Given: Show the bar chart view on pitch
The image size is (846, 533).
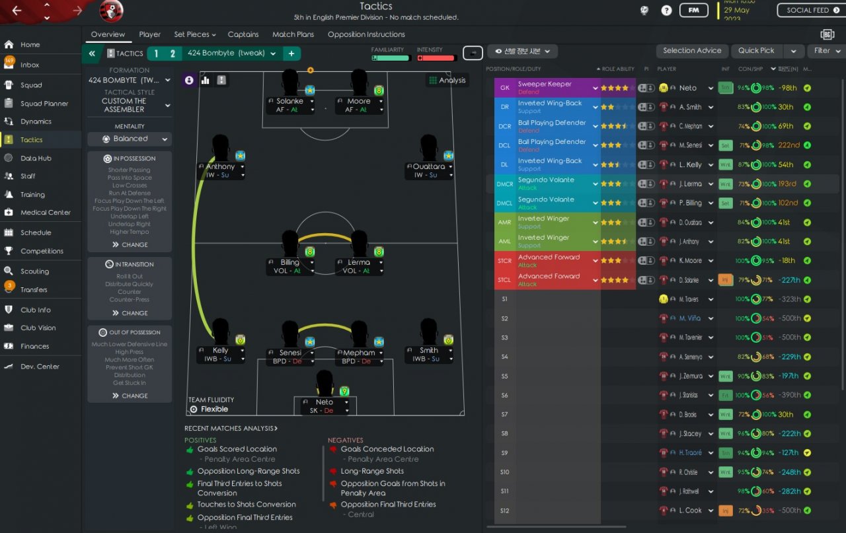Looking at the screenshot, I should pyautogui.click(x=205, y=80).
